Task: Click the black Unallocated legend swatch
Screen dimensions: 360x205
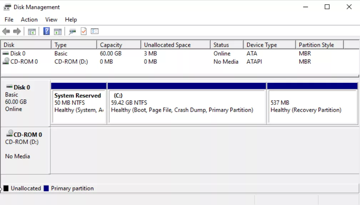Action: [x=6, y=188]
